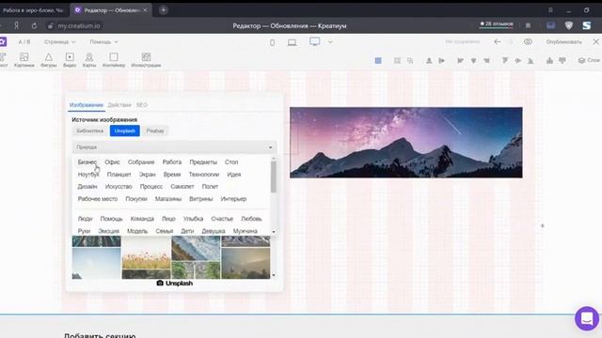602x338 pixels.
Task: Open a new browser tab
Action: (x=163, y=10)
